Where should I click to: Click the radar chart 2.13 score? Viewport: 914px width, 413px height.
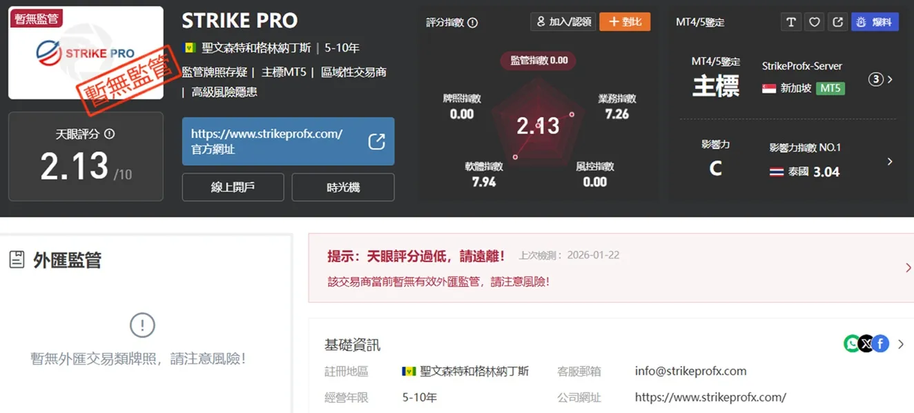pos(538,126)
